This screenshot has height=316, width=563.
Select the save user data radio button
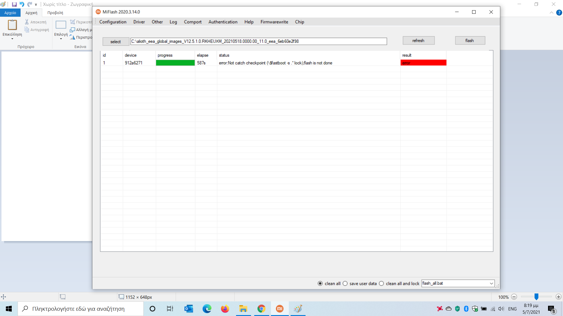point(345,284)
